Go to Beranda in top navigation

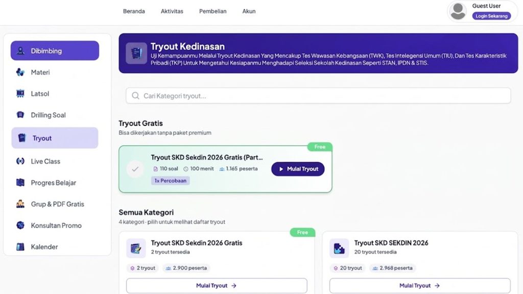(x=134, y=11)
